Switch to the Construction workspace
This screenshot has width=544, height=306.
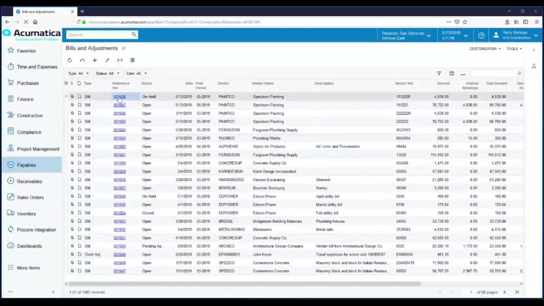pos(31,116)
